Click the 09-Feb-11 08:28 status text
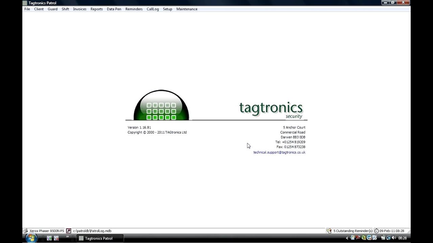This screenshot has width=433, height=243. (392, 231)
